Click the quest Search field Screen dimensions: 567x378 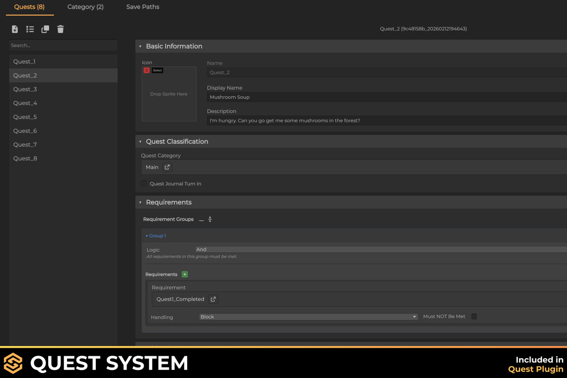(63, 45)
